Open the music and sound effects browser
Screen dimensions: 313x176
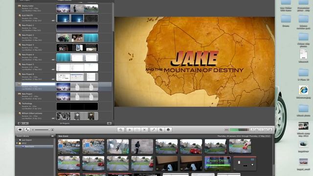252,130
